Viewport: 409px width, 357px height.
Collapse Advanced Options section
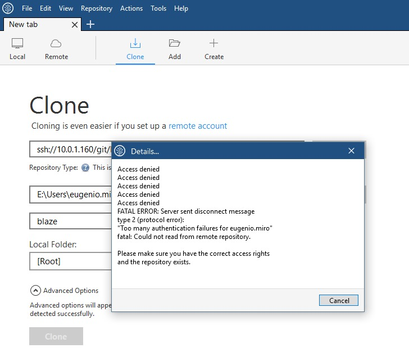35,291
